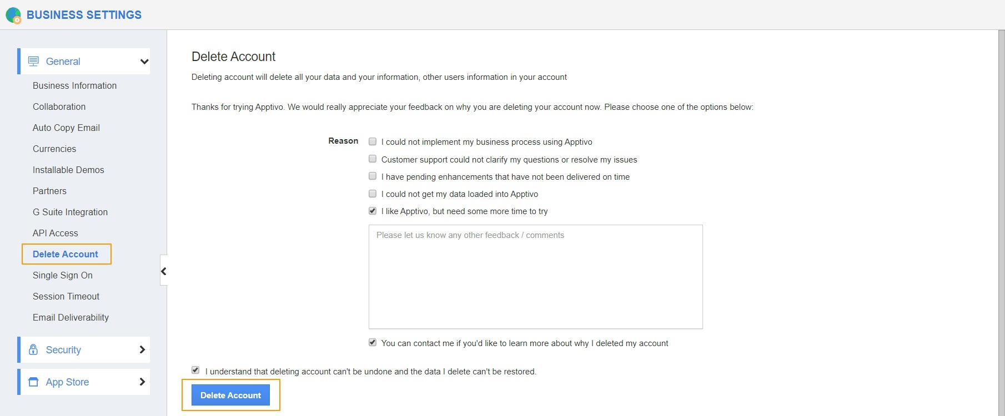Image resolution: width=1005 pixels, height=416 pixels.
Task: Collapse the General section chevron
Action: pos(144,62)
